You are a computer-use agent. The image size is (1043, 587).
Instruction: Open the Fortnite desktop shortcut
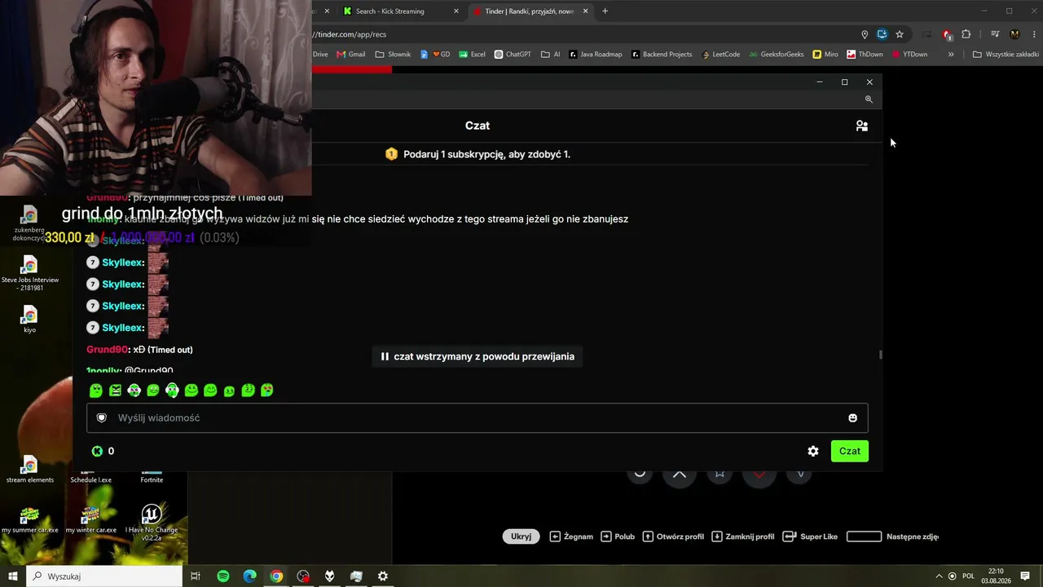[x=152, y=477]
